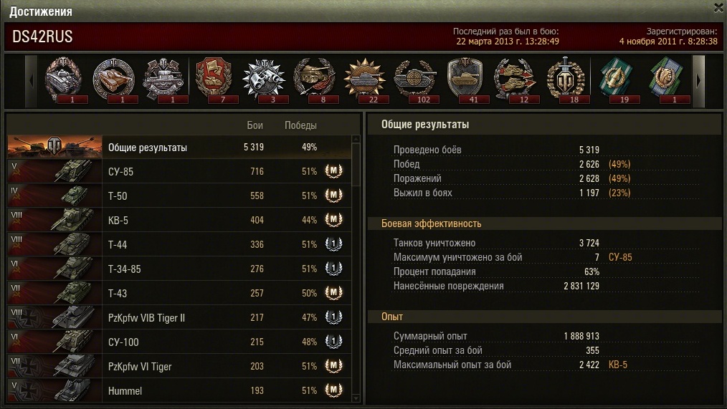This screenshot has width=727, height=409.
Task: Click the tank list scrollbar down arrow
Action: [356, 398]
